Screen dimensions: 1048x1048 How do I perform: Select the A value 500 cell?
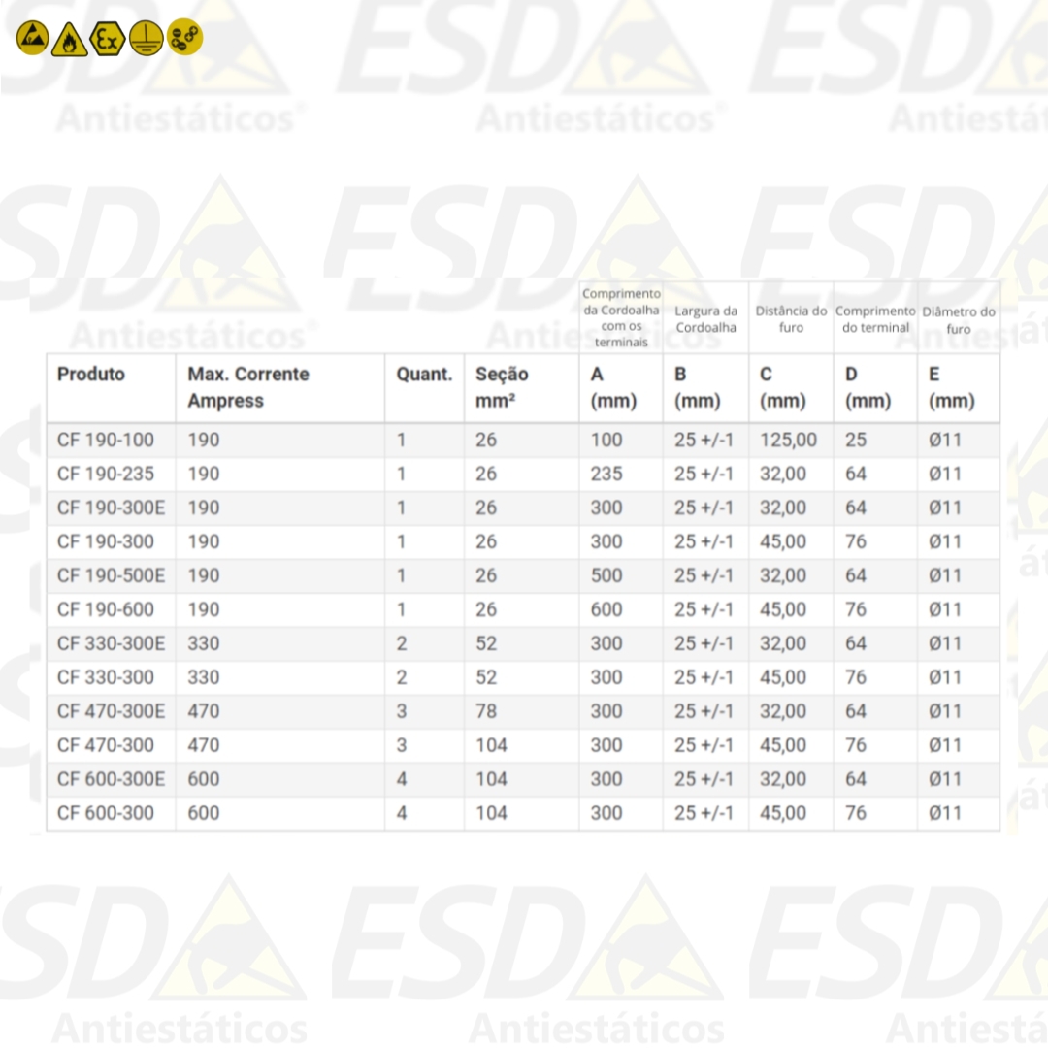click(606, 575)
